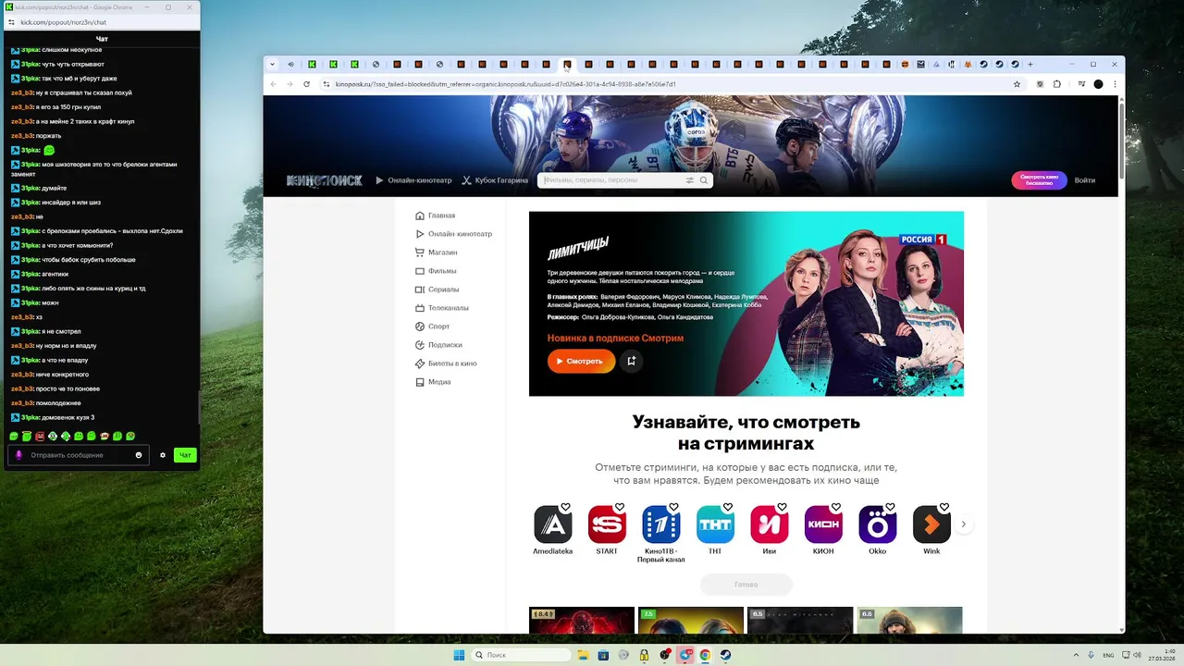Bookmark the Лимитчицы banner with bookmark icon
The height and width of the screenshot is (666, 1184).
(632, 361)
